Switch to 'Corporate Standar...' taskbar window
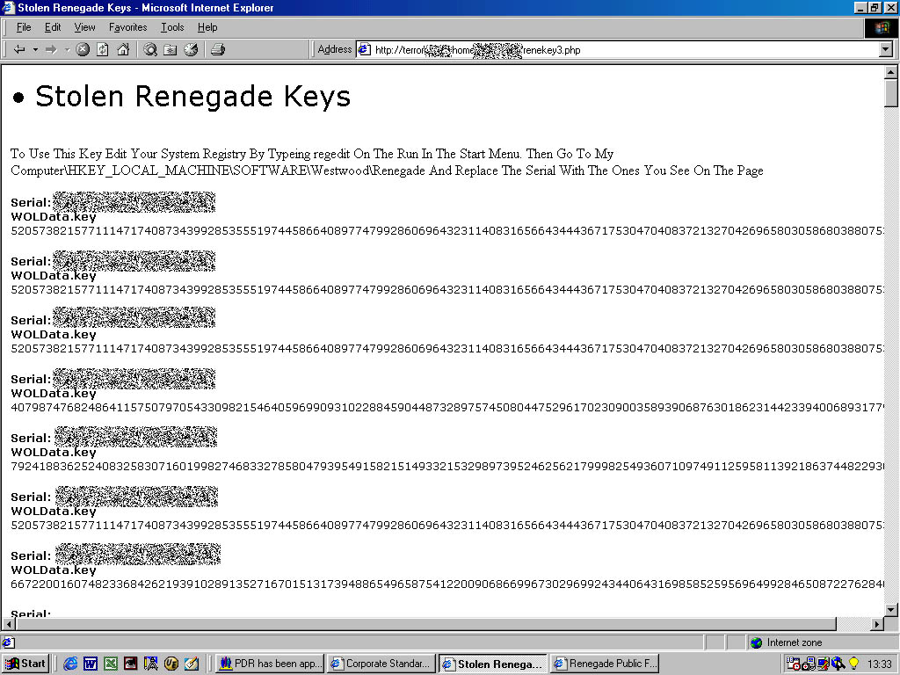The width and height of the screenshot is (900, 675). click(381, 664)
